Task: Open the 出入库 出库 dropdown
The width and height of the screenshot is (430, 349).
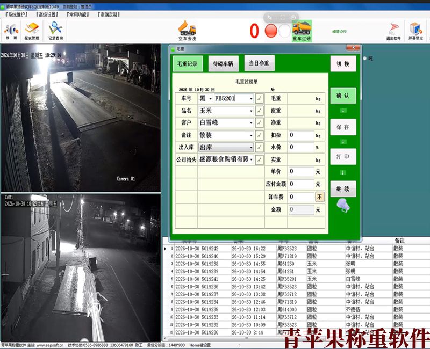Action: pos(251,147)
